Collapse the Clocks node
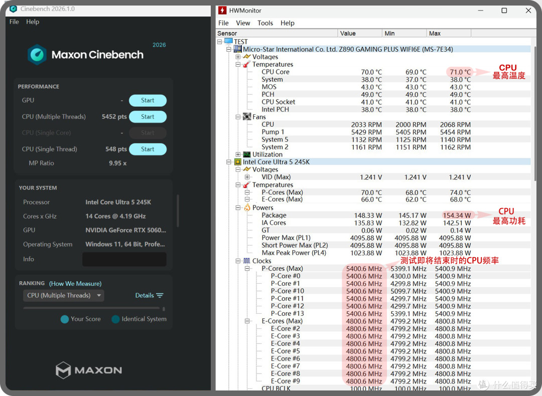 pos(238,261)
